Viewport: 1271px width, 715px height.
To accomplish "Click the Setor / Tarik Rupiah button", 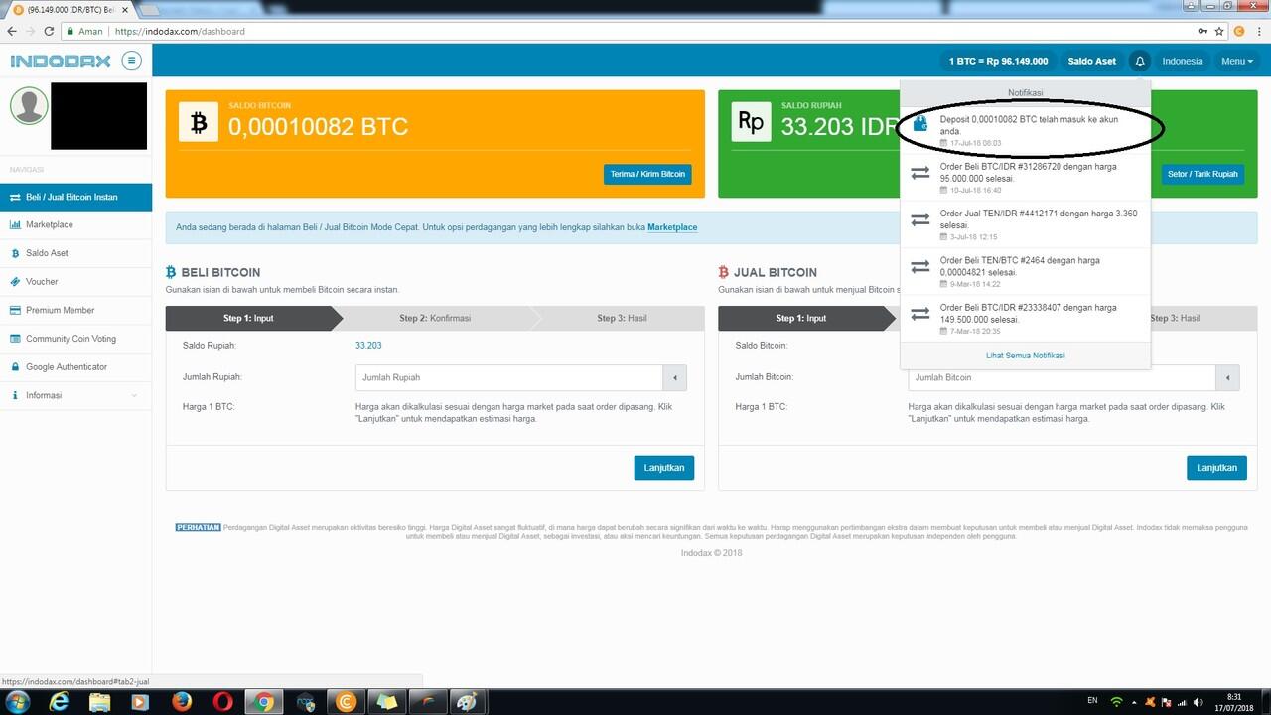I will click(1202, 174).
